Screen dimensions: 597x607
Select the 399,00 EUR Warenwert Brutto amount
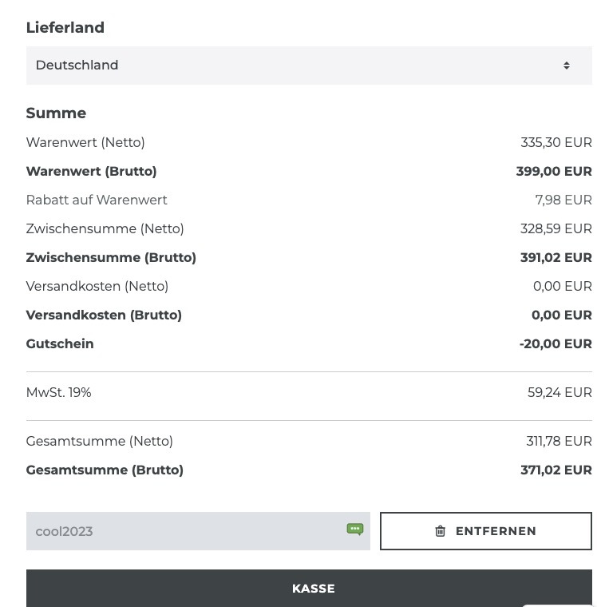pos(554,172)
